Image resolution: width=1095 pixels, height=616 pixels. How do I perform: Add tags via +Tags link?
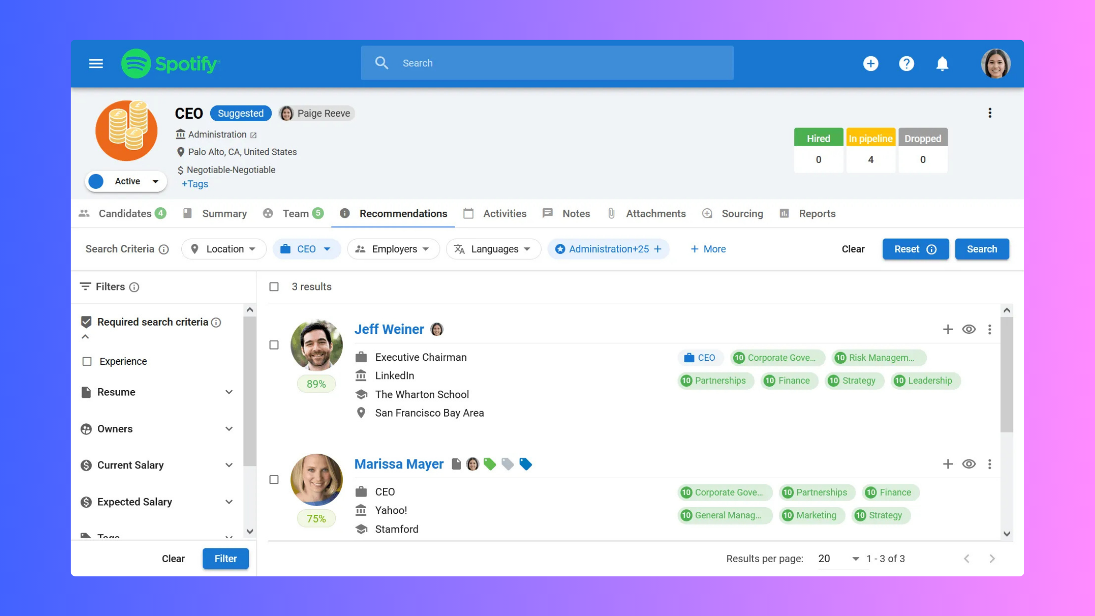click(x=195, y=184)
